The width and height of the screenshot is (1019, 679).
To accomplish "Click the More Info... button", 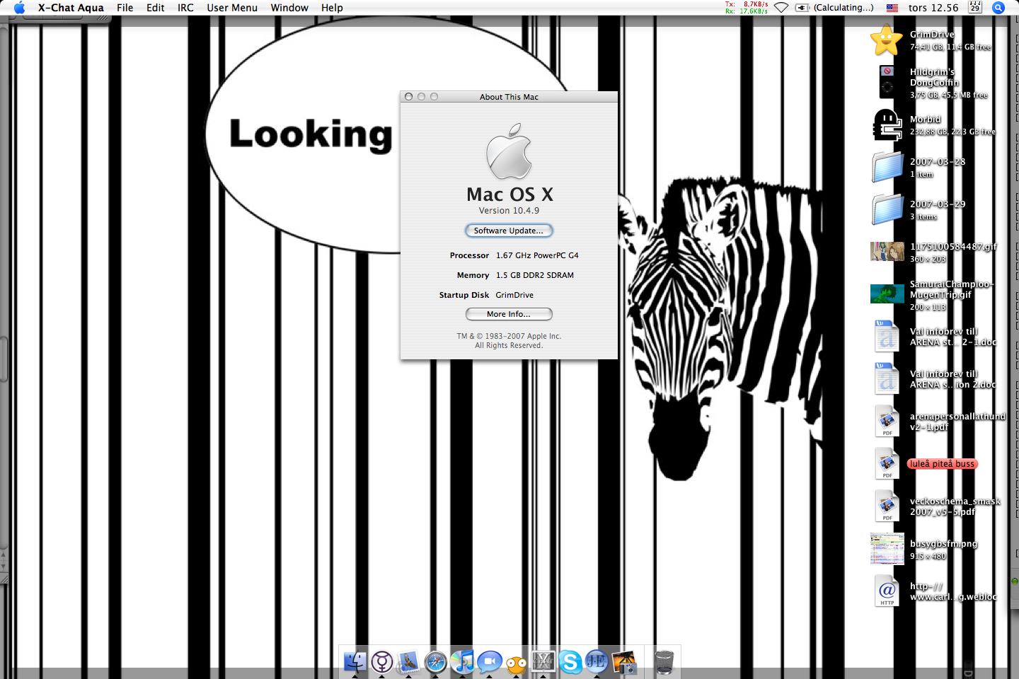I will click(x=509, y=314).
